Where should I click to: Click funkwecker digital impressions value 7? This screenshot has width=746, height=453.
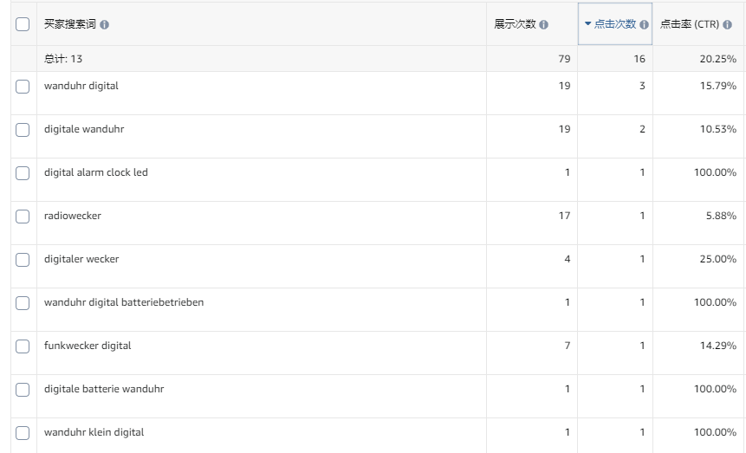click(568, 346)
